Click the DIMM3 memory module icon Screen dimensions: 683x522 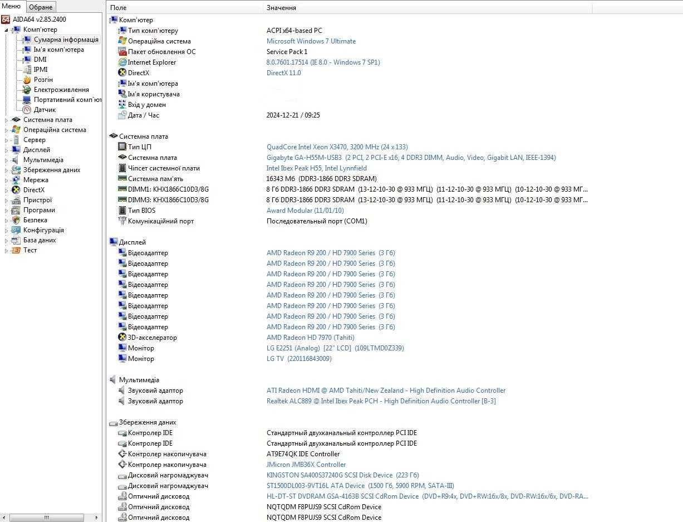[x=122, y=200]
